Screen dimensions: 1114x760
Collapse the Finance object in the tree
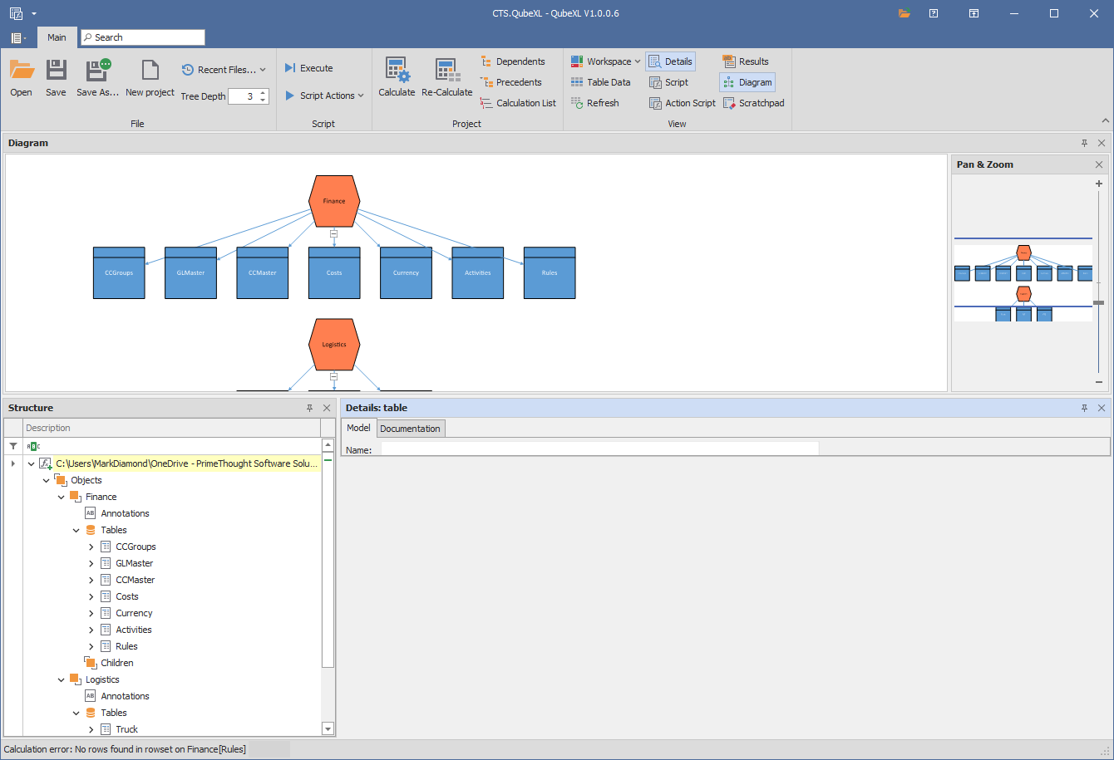point(62,497)
